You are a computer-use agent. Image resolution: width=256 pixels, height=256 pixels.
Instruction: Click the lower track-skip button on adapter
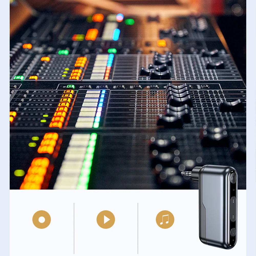(x=233, y=217)
